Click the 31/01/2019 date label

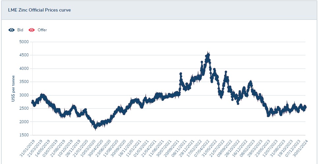coord(27,148)
